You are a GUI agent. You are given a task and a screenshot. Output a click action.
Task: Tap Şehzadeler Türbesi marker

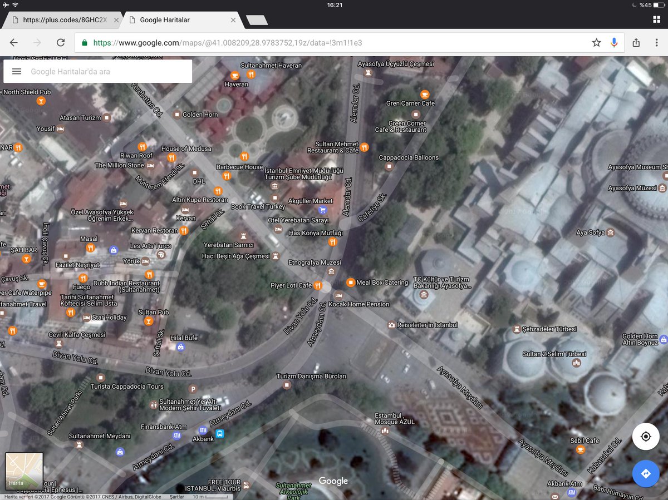(x=517, y=329)
